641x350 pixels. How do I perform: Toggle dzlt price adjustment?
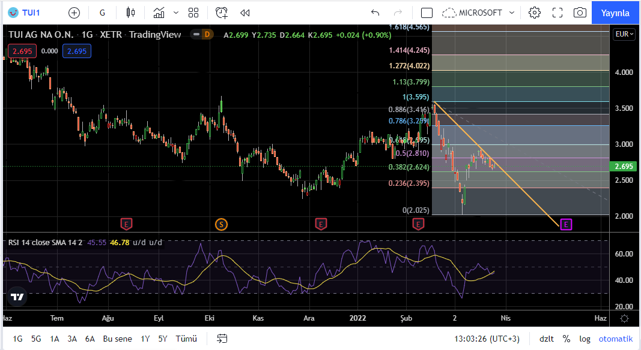(x=547, y=339)
